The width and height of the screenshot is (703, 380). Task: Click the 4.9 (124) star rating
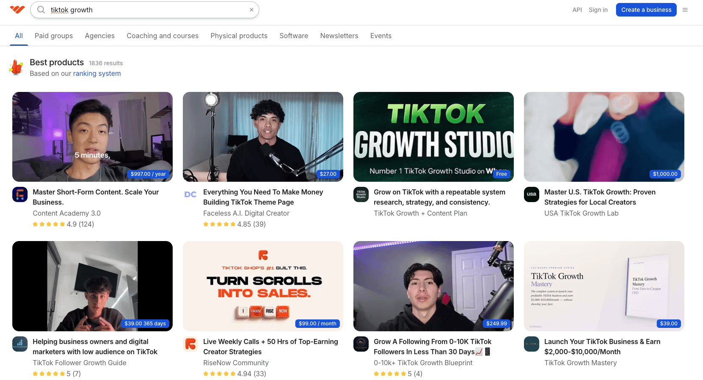tap(63, 224)
